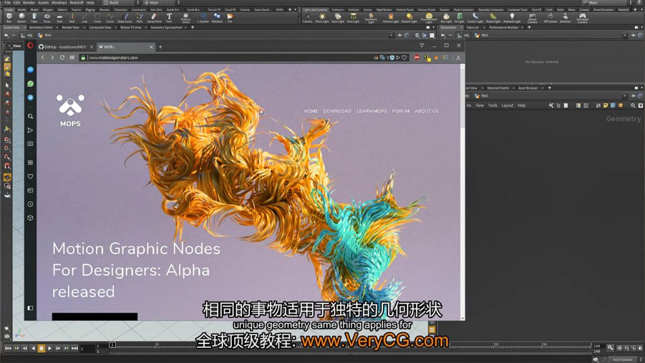Open the Redshift menu
This screenshot has height=363, width=645.
click(x=76, y=3)
